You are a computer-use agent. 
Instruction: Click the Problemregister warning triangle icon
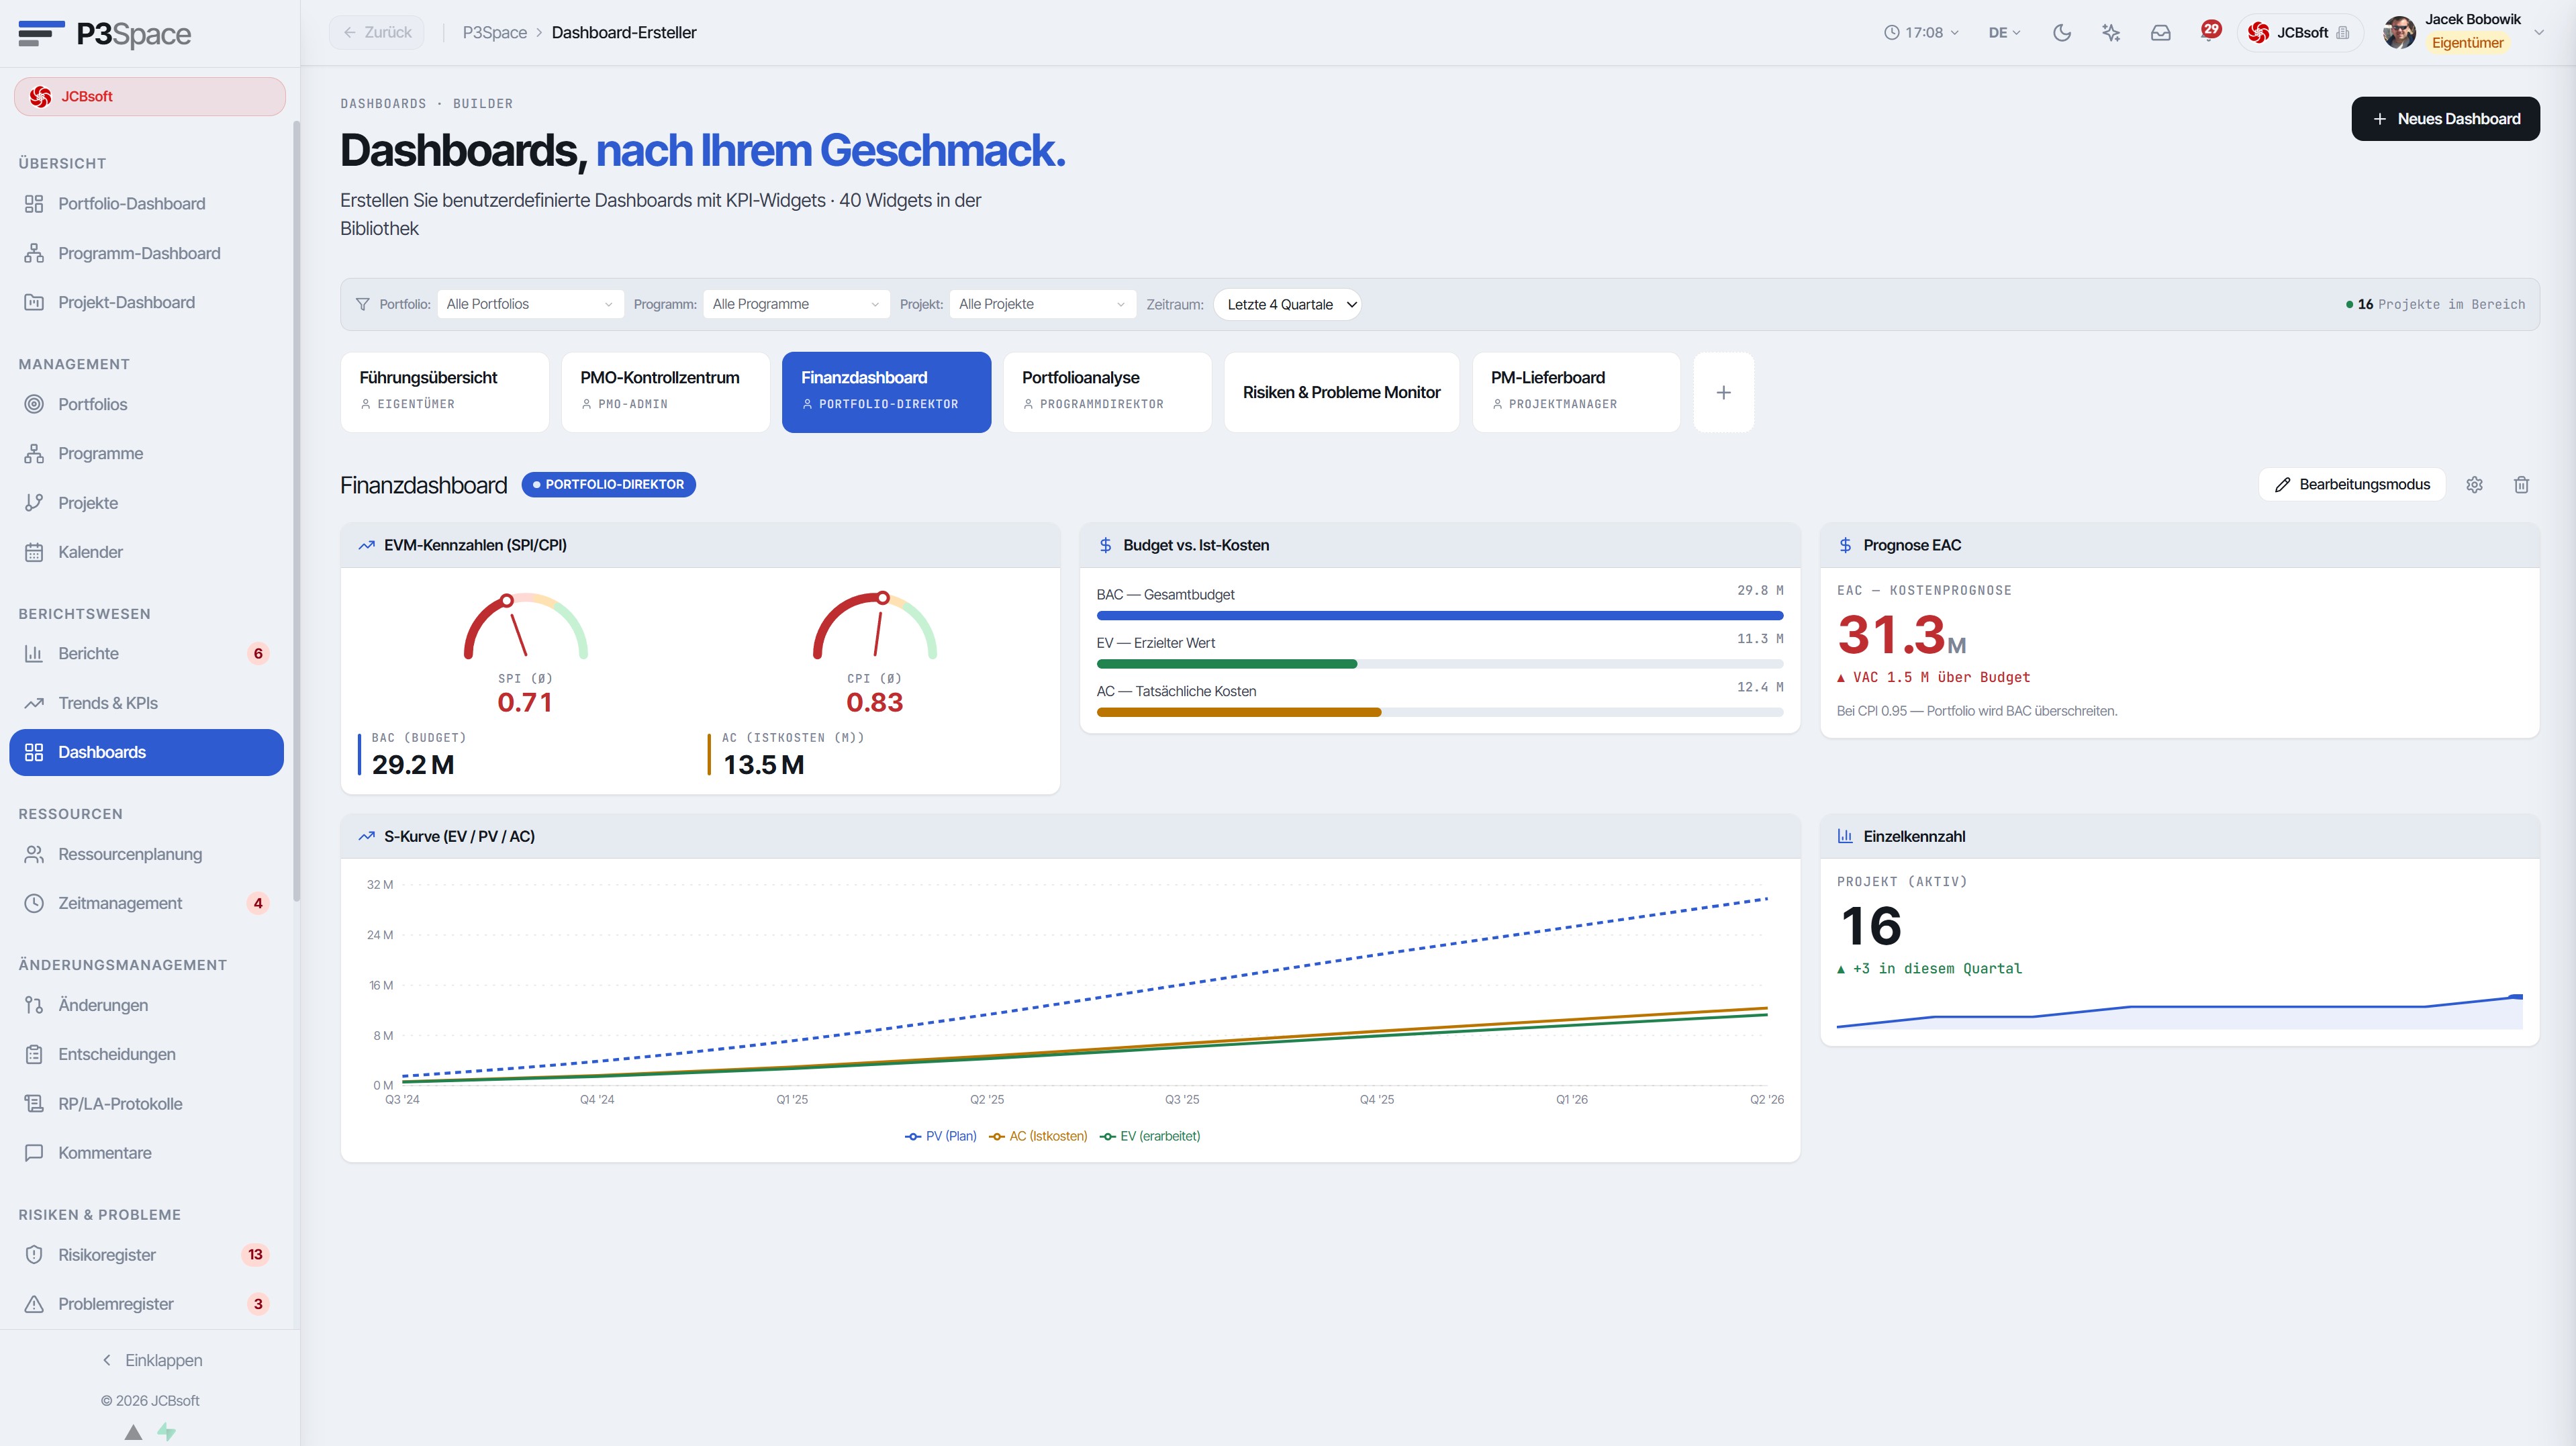[x=34, y=1304]
